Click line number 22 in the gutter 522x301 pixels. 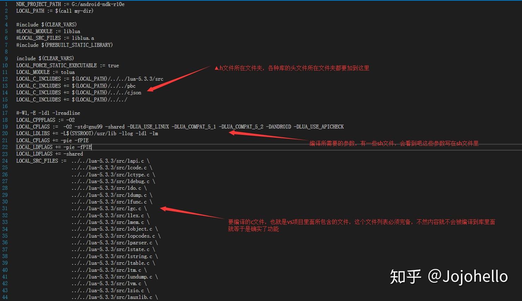pyautogui.click(x=5, y=147)
